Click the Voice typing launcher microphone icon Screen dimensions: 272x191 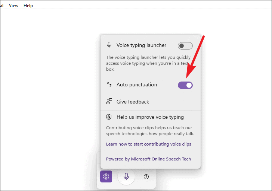(109, 45)
